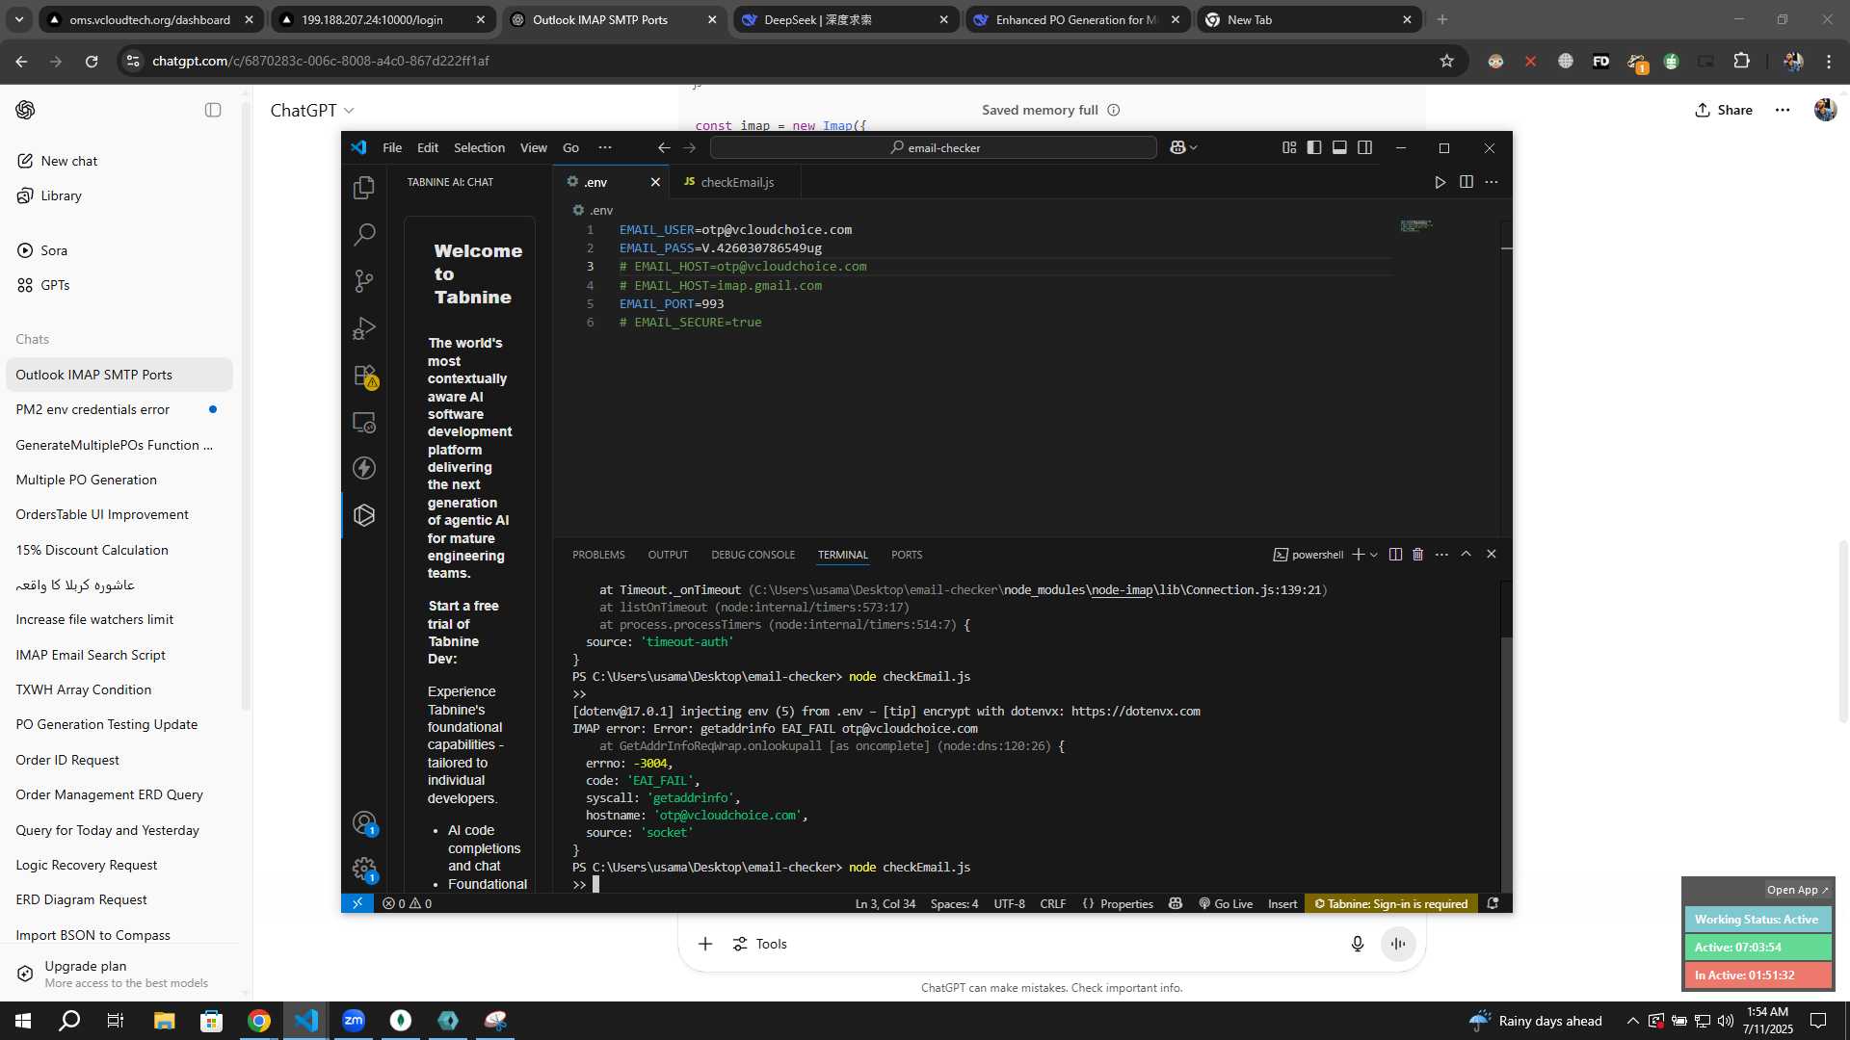Screen dimensions: 1850x1040
Task: Open Zoom from the Windows taskbar
Action: (354, 1021)
